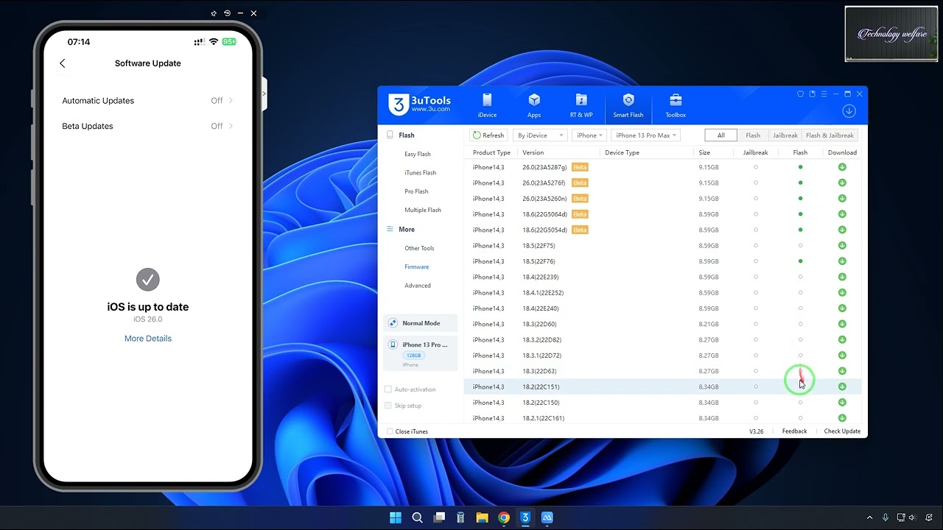The height and width of the screenshot is (530, 943).
Task: Open Windows Start menu
Action: point(396,517)
